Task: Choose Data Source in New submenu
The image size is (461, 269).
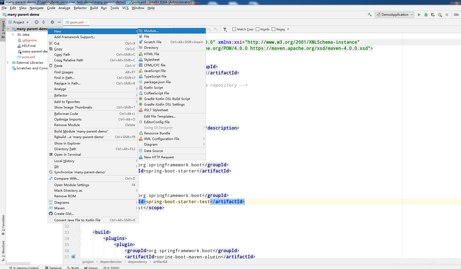Action: 172,151
